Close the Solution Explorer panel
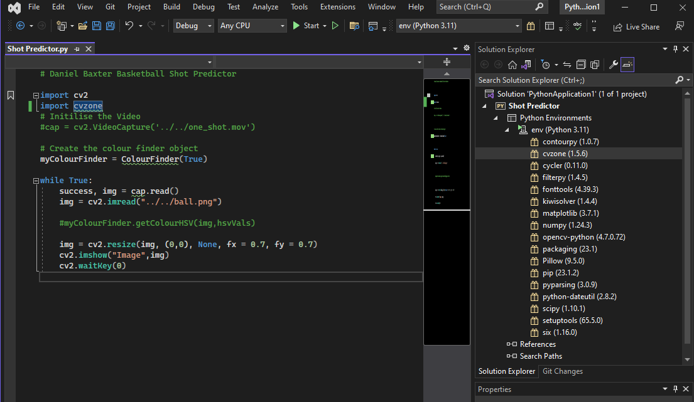Image resolution: width=694 pixels, height=402 pixels. point(686,49)
